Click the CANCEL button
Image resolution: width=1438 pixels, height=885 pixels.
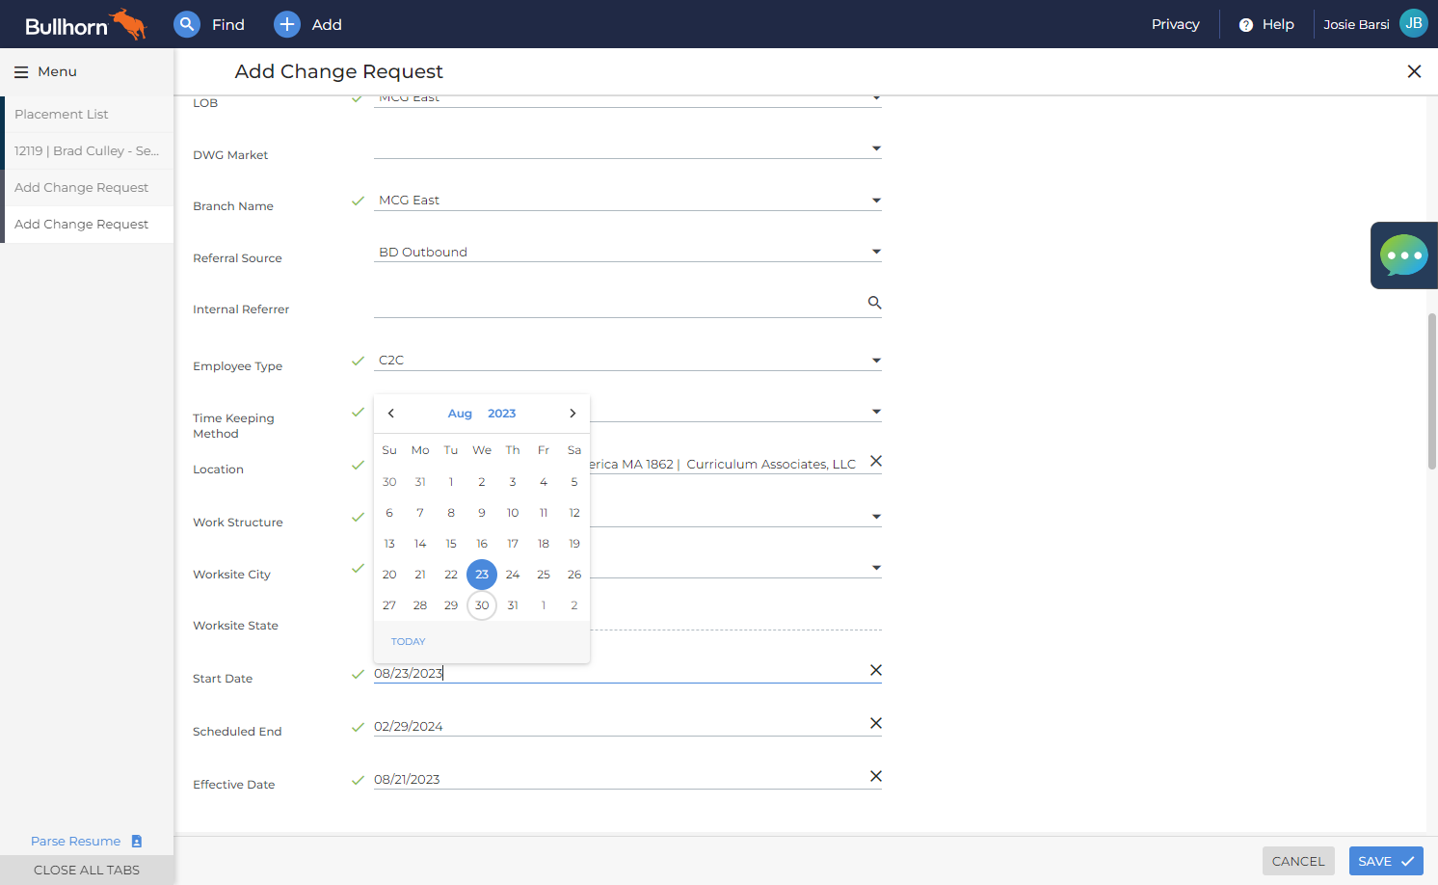pos(1298,861)
